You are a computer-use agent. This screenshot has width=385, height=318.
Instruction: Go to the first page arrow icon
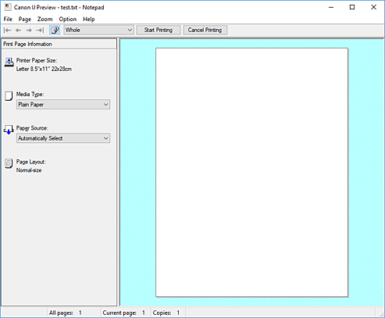[8, 30]
